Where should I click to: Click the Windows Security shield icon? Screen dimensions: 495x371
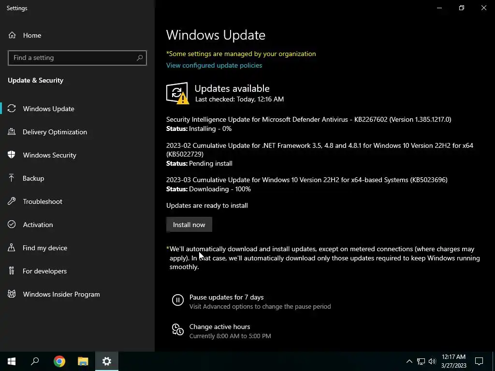point(12,155)
